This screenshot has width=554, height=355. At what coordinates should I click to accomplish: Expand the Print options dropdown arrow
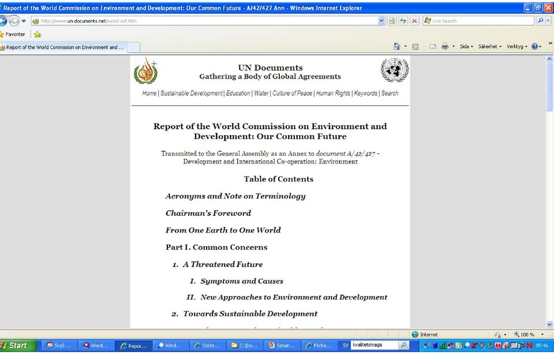click(454, 46)
